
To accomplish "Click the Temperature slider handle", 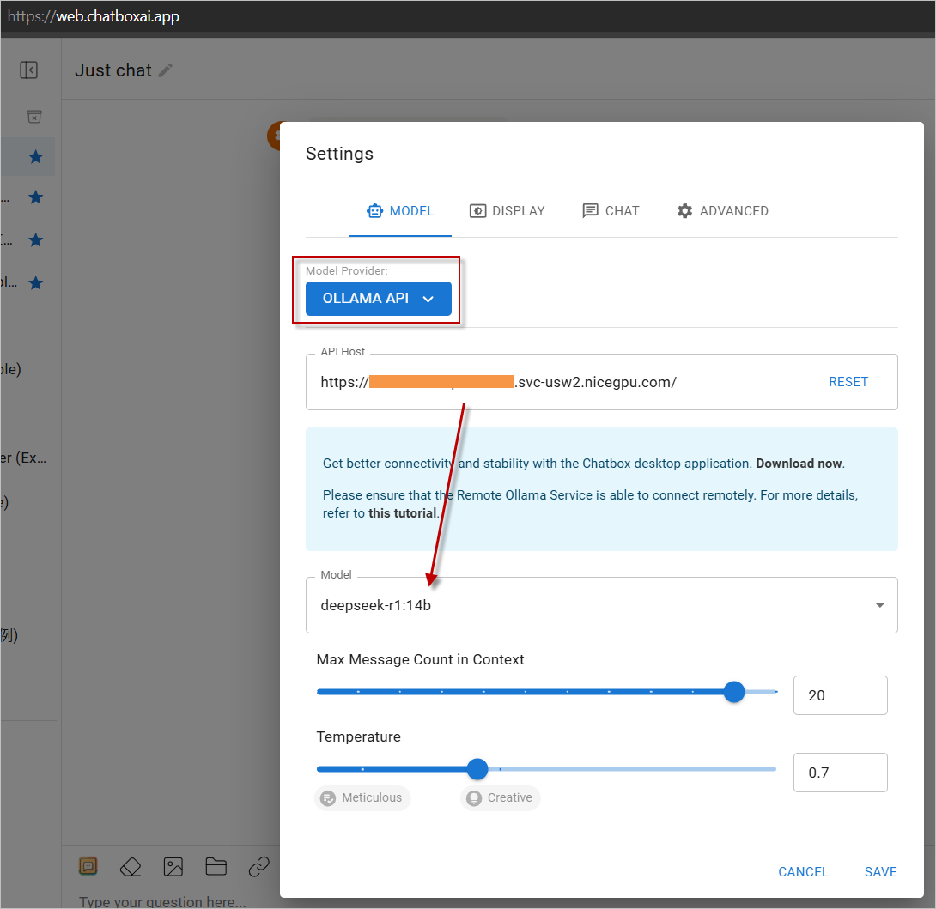I will (x=477, y=769).
